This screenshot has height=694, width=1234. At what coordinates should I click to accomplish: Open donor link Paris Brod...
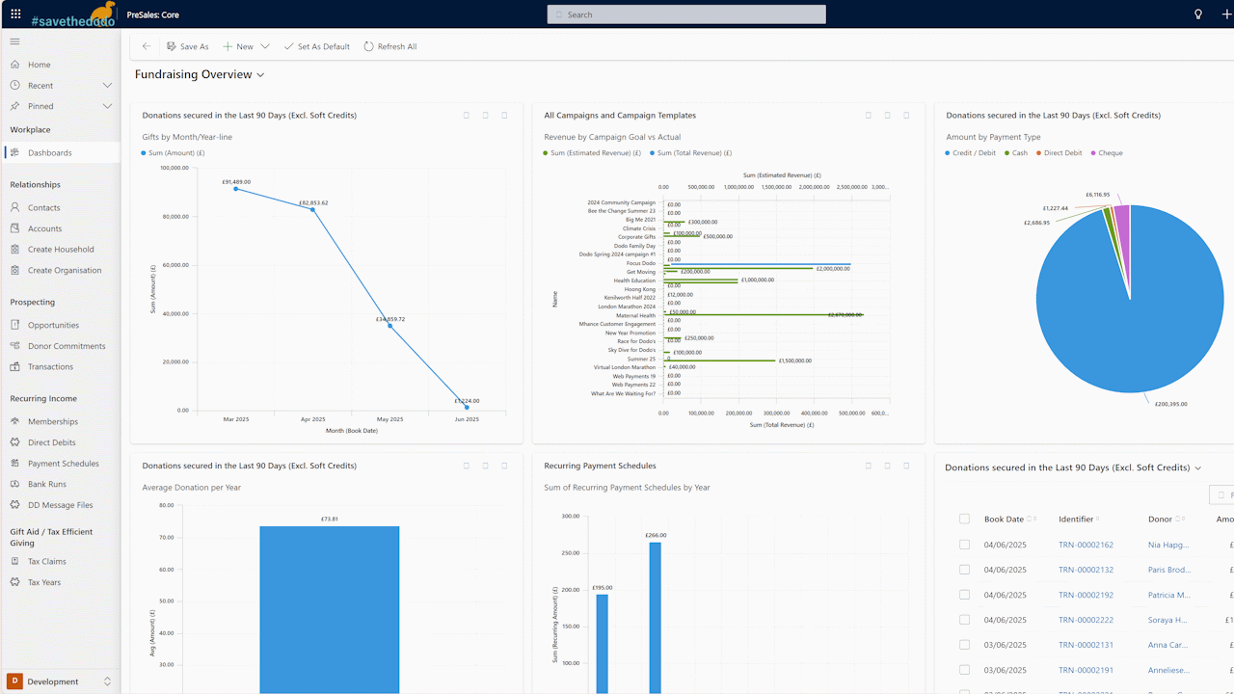point(1169,570)
